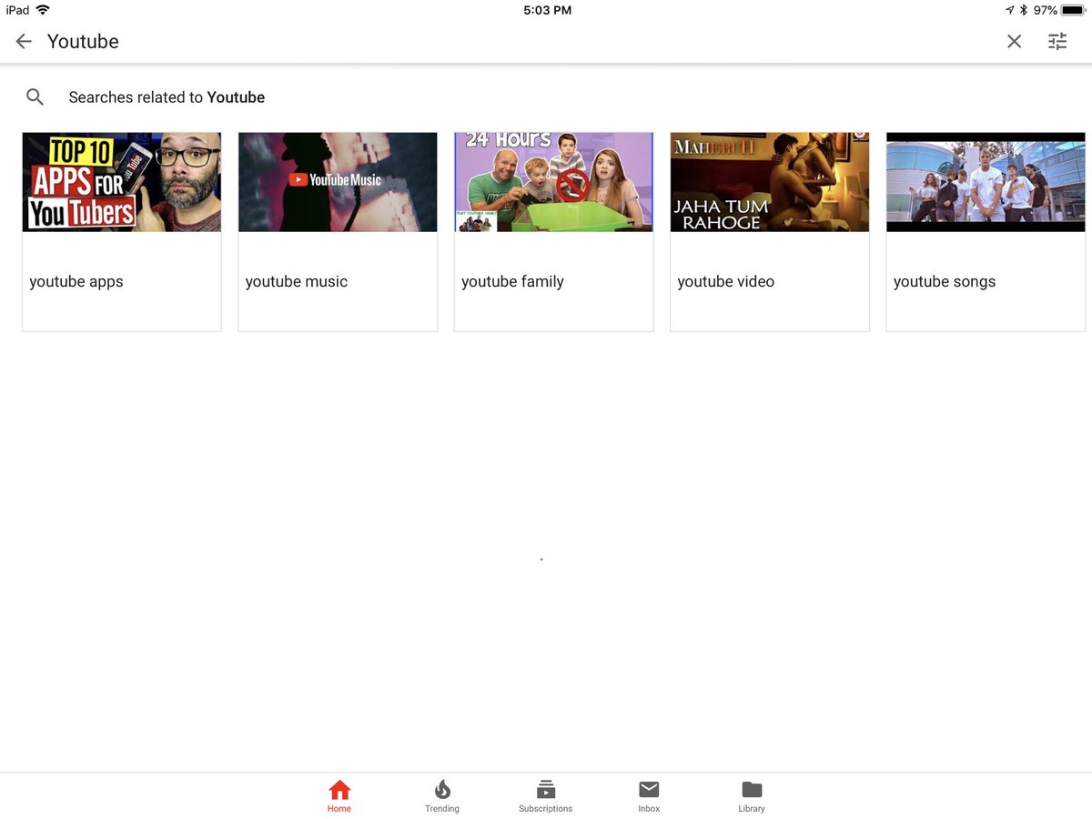
Task: Open the Top 10 Apps for YouTubers thumbnail
Action: (122, 182)
